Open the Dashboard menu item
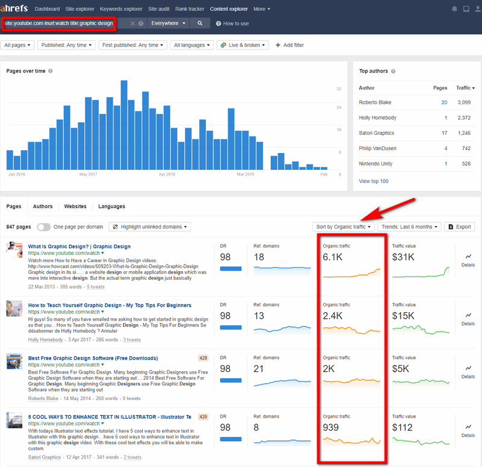This screenshot has width=482, height=467. click(x=48, y=9)
